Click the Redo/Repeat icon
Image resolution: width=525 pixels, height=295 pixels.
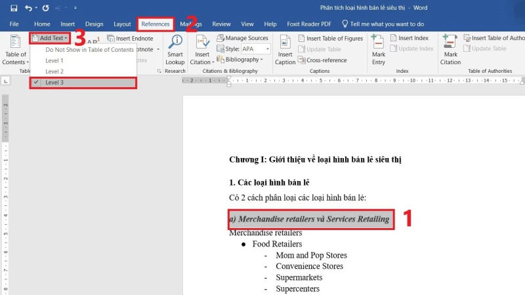coord(45,8)
